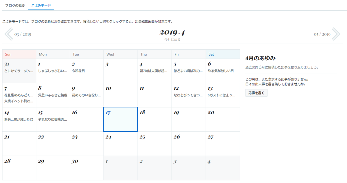
Task: Open post 大奥イベント終わ on April 7
Action: pos(19,101)
